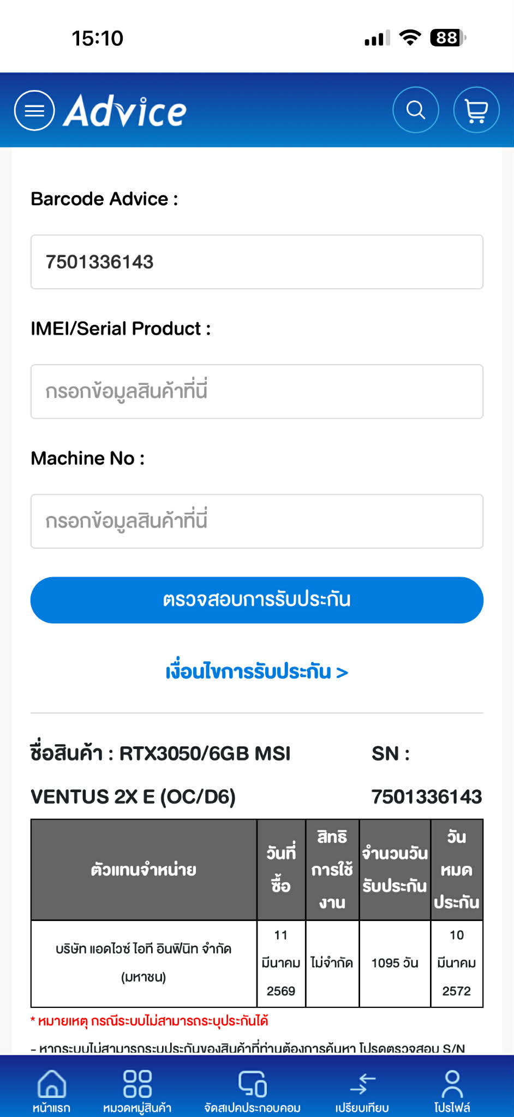The width and height of the screenshot is (514, 1117).
Task: Tap the compare arrows icon
Action: pyautogui.click(x=362, y=1085)
